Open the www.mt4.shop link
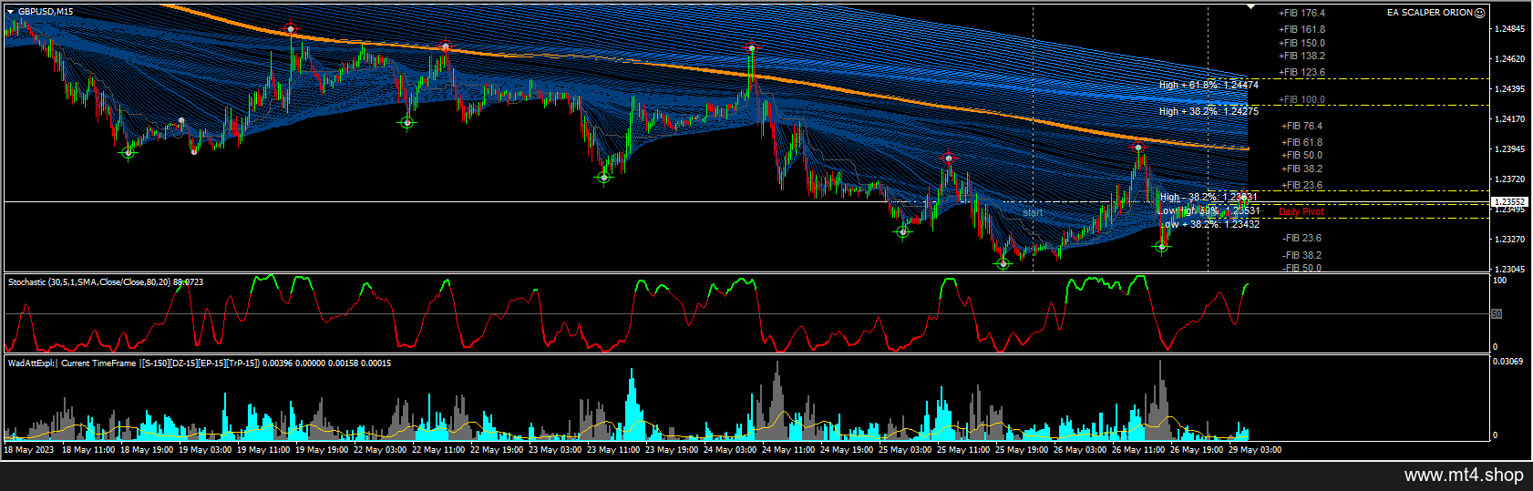The height and width of the screenshot is (491, 1533). pyautogui.click(x=1464, y=475)
